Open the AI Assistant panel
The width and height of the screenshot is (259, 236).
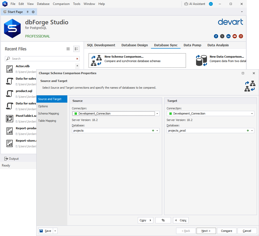195,4
